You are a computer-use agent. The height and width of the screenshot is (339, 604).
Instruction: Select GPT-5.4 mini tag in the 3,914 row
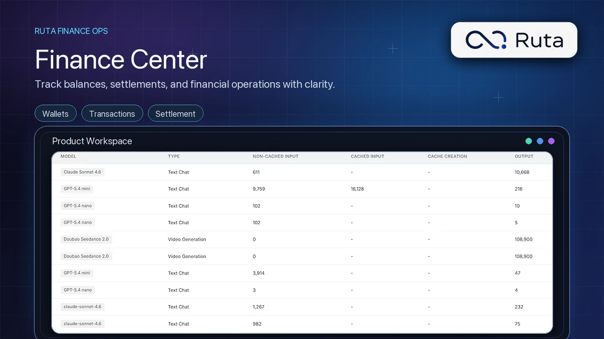77,273
